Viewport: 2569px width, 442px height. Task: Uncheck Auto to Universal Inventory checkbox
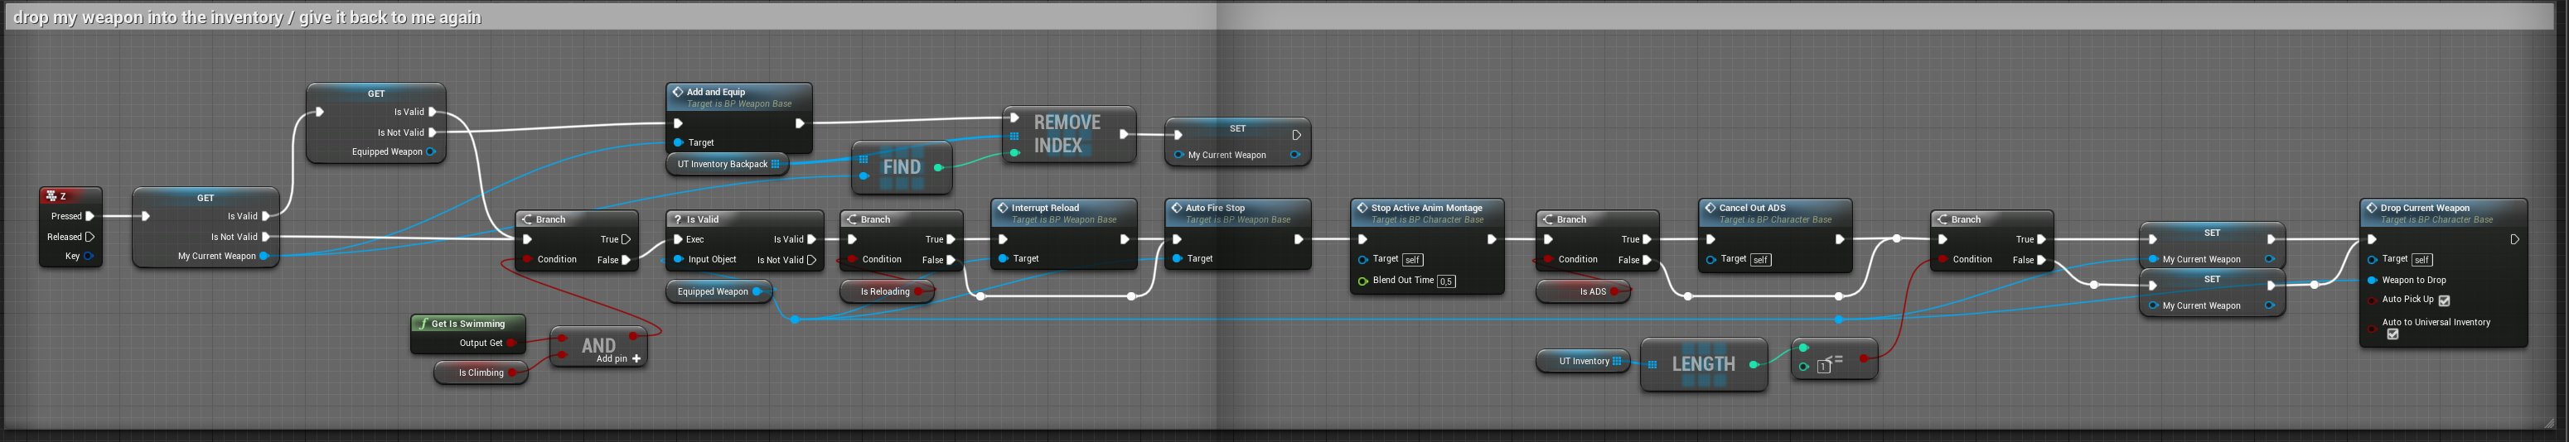click(2392, 334)
